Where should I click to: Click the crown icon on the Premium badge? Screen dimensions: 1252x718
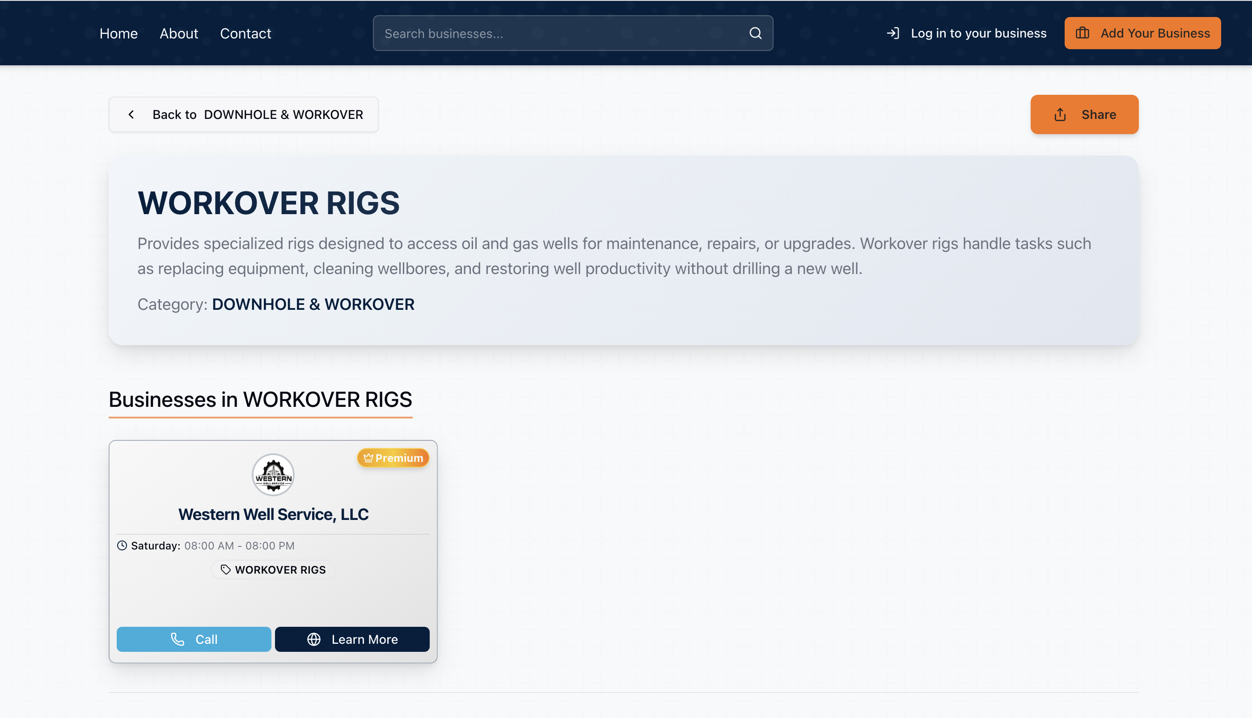tap(368, 458)
